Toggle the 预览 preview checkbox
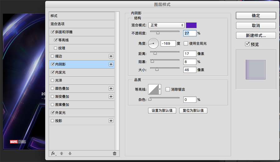Viewport: 280px width, 162px height. coord(247,44)
